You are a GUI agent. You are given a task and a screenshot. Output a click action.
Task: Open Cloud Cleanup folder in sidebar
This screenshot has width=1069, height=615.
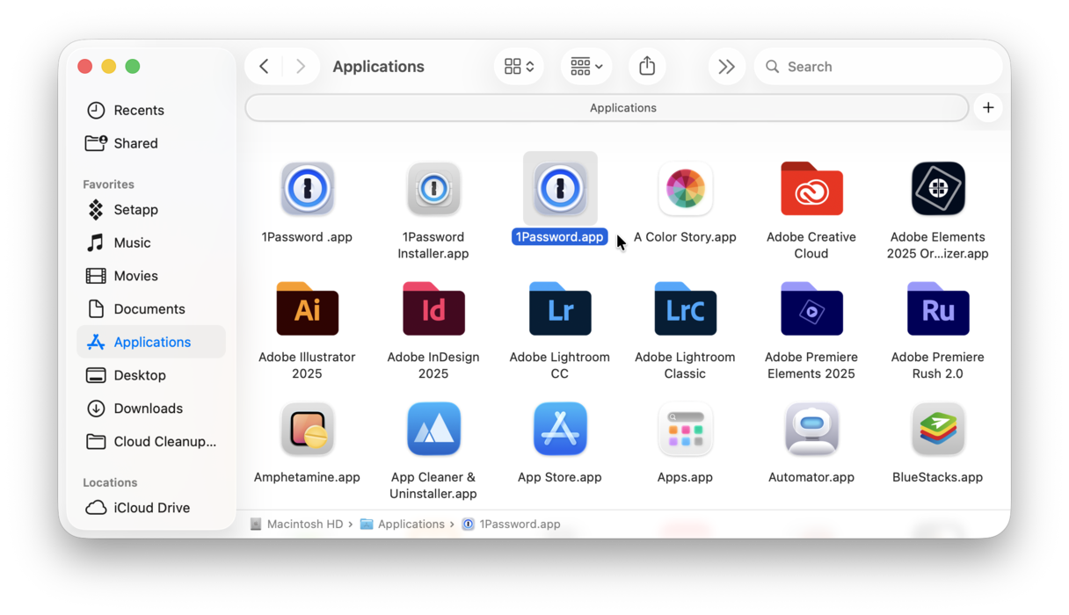(151, 441)
